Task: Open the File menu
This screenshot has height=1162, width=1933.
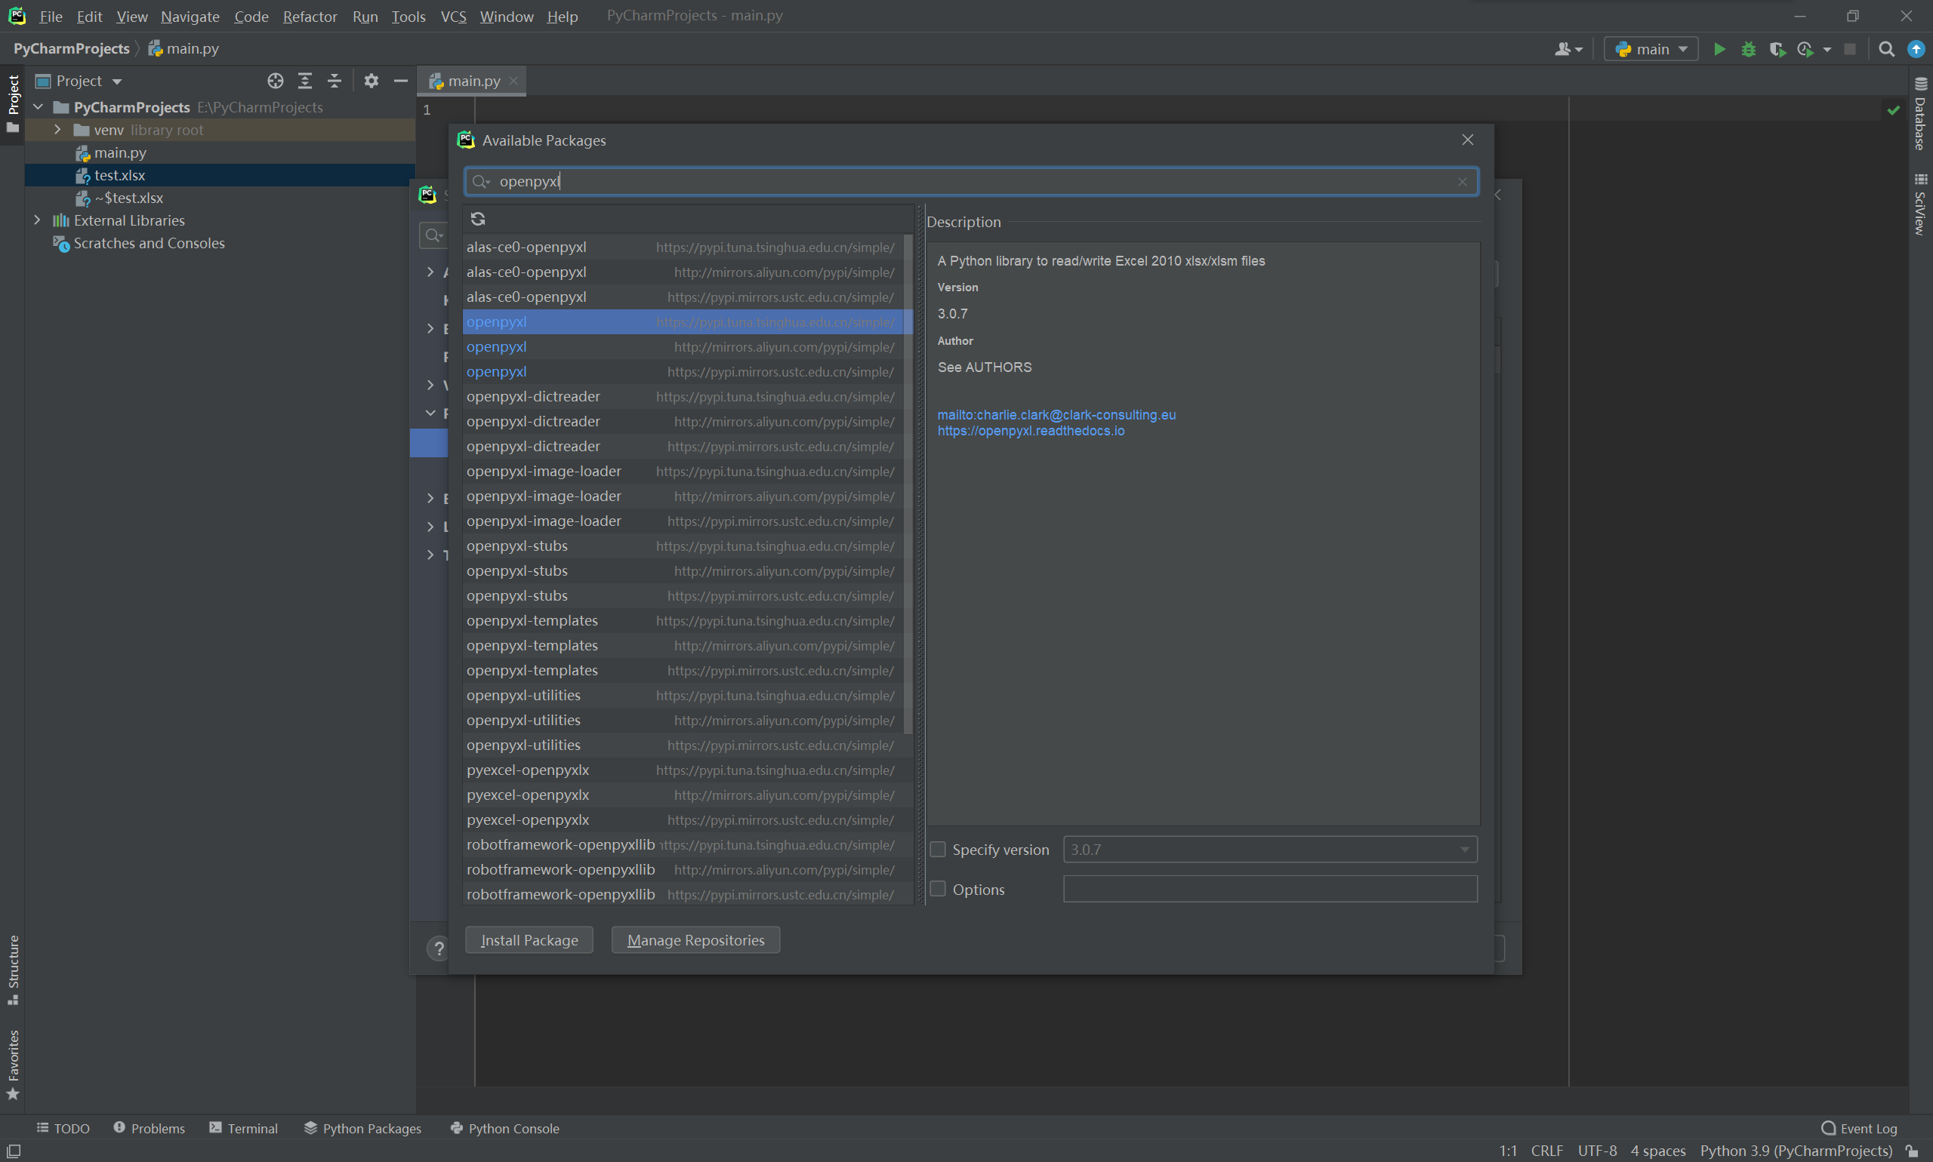Action: (x=50, y=16)
